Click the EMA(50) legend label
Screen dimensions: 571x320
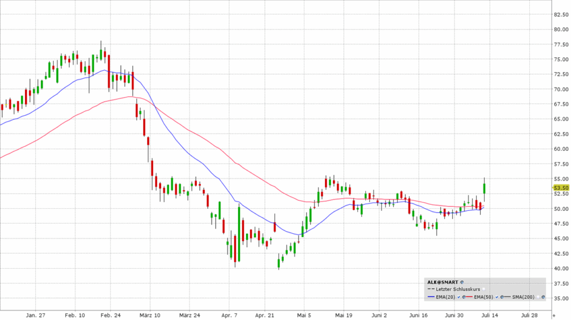point(483,297)
